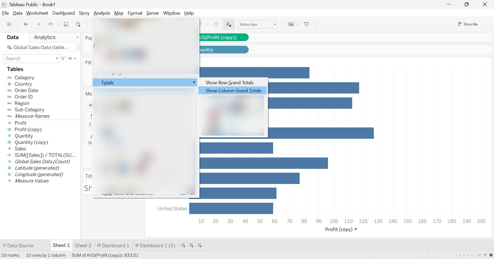Select Show Column Grand Totals
The image size is (494, 259).
233,91
